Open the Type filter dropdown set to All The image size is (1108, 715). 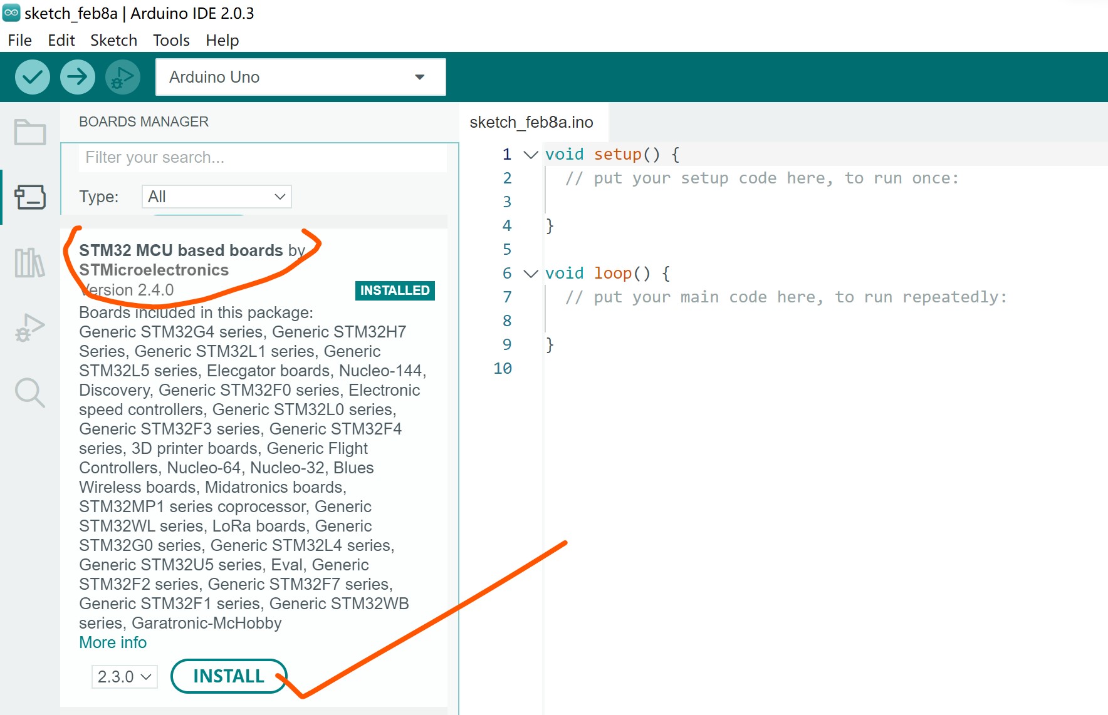click(x=217, y=197)
